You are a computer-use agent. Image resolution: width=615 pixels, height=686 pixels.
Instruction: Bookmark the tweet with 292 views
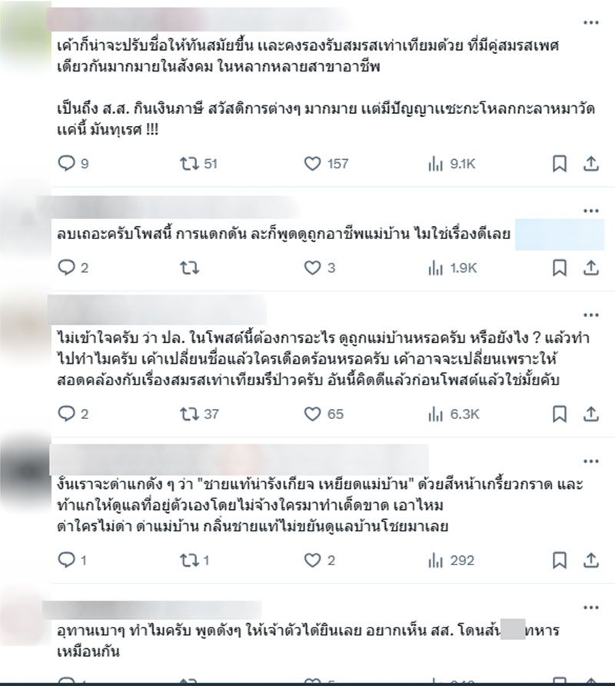pyautogui.click(x=560, y=560)
